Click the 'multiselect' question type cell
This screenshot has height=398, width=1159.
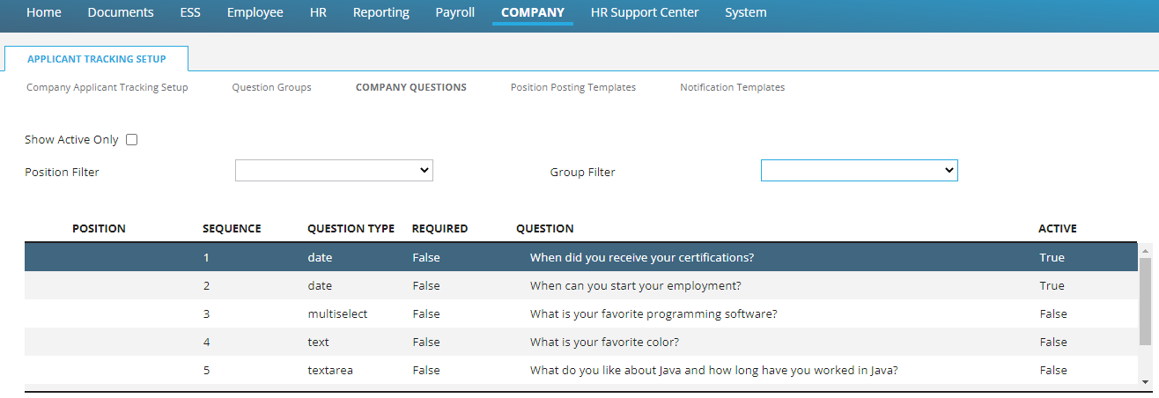[337, 313]
